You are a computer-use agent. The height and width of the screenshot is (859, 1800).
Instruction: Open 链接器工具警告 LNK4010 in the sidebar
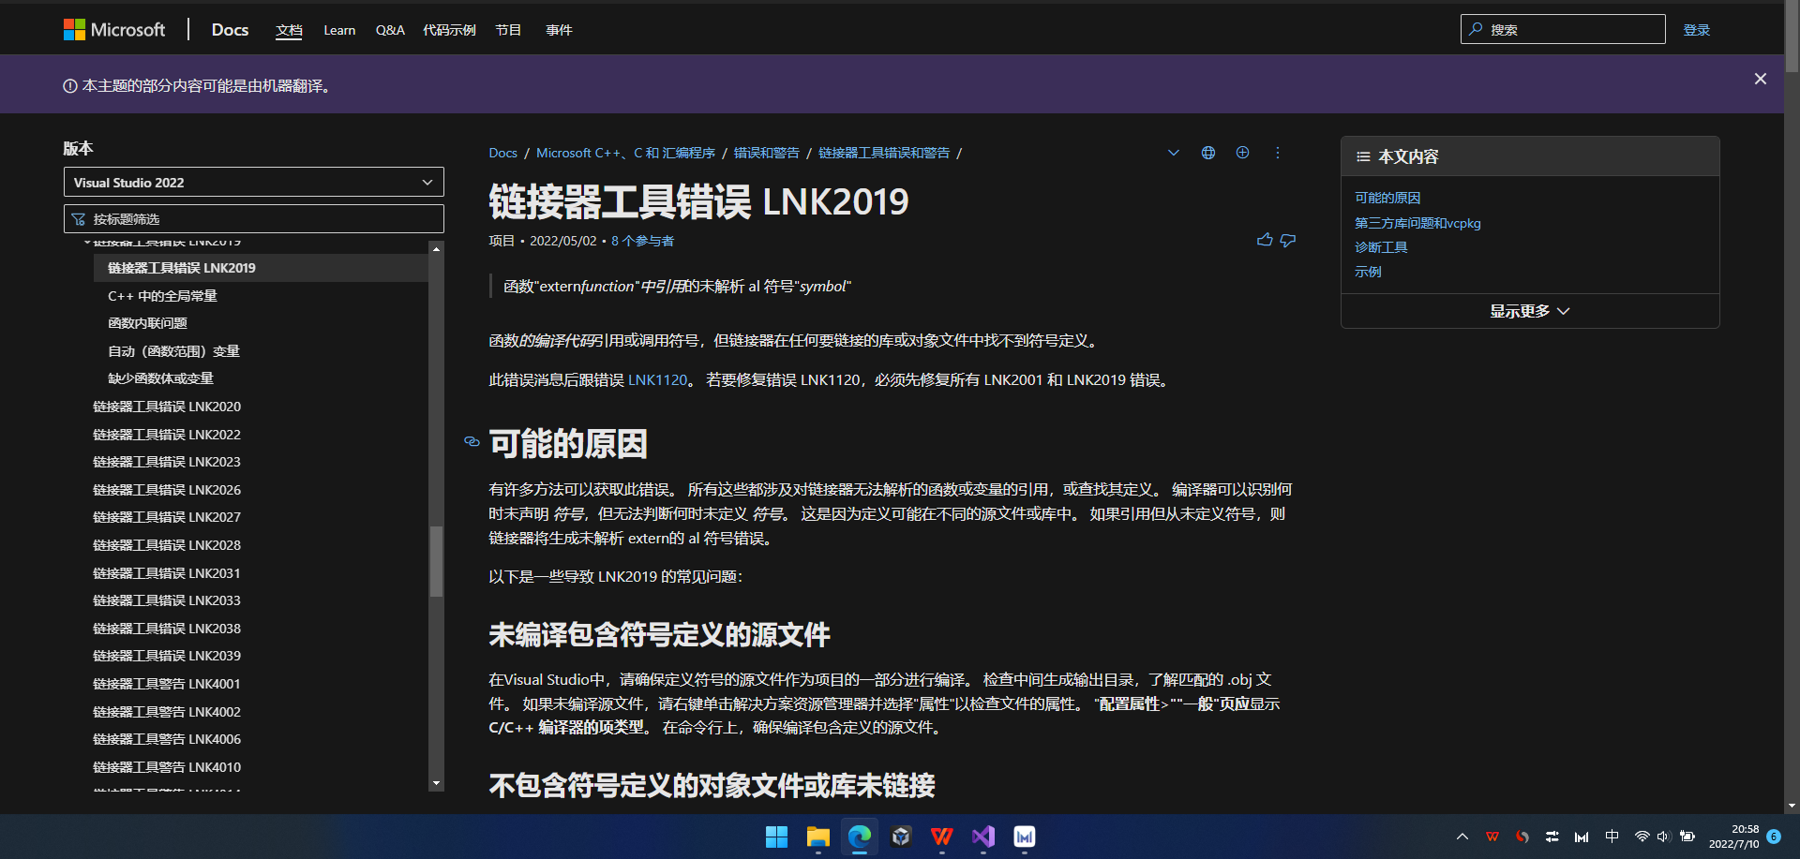pos(167,767)
